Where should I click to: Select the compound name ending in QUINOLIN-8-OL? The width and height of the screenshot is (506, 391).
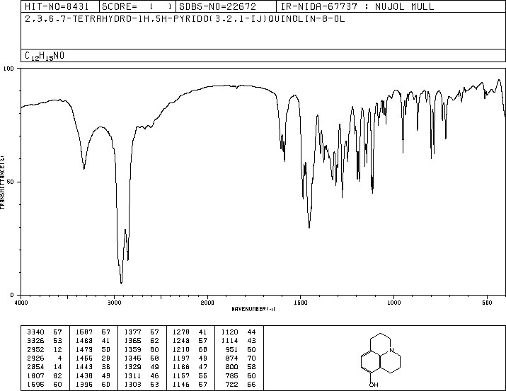(x=185, y=19)
